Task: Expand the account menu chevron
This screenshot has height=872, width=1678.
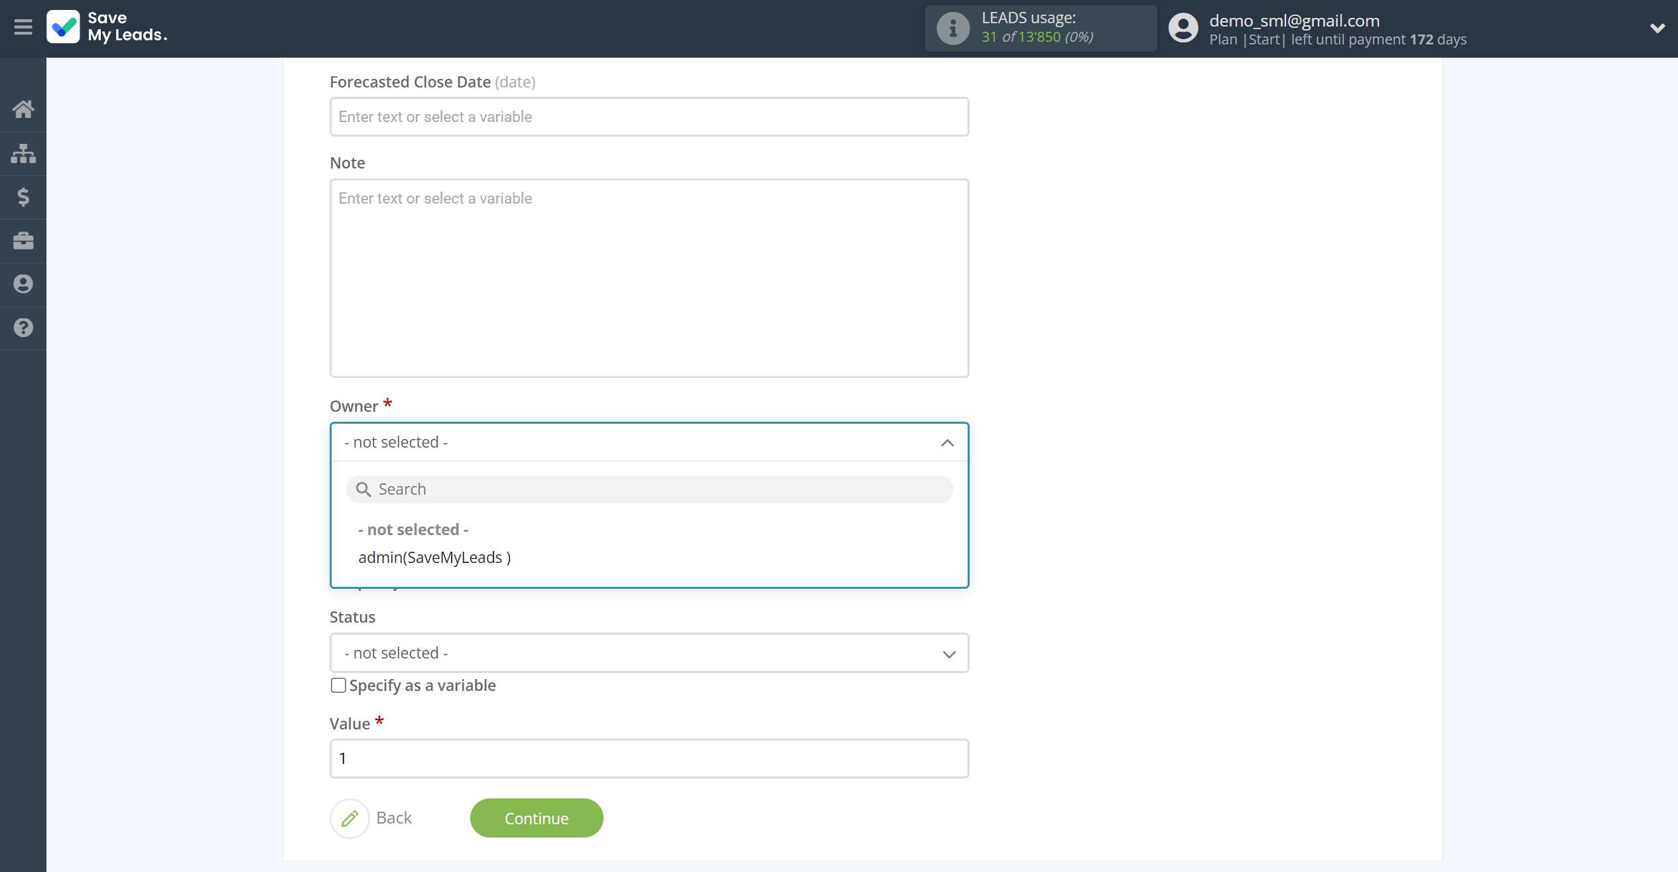Action: (x=1657, y=28)
